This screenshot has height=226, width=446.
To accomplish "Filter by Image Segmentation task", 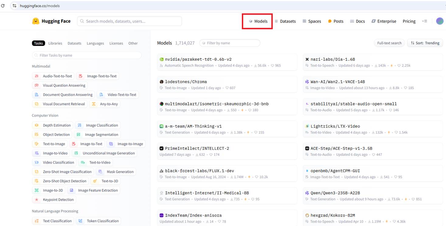I will click(x=97, y=135).
